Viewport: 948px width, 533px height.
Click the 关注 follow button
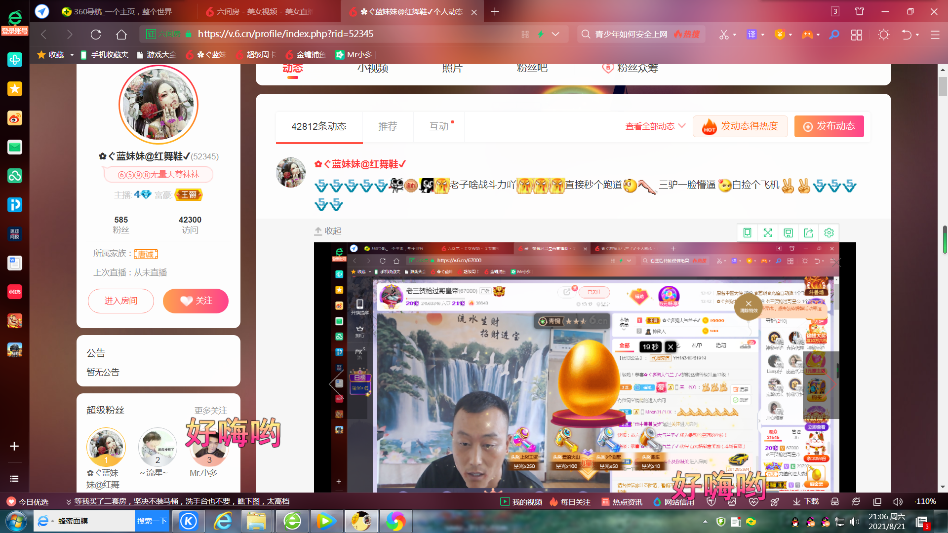pos(196,301)
